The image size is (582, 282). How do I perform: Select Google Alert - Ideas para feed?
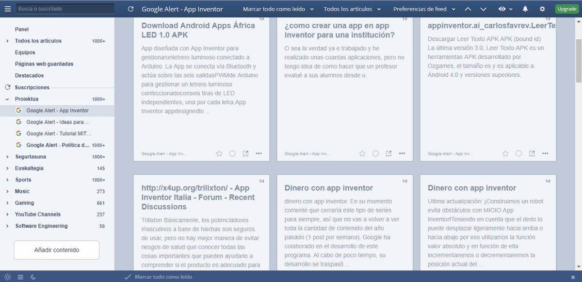coord(57,122)
